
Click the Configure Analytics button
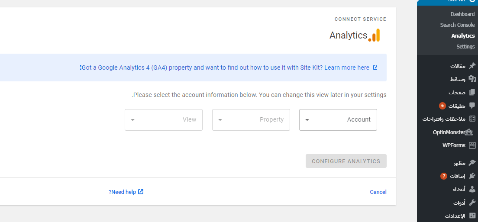tap(346, 161)
